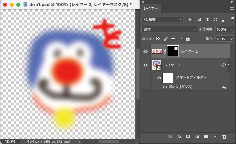Add a layer mask with bottom icon
236x144 pixels.
(188, 136)
